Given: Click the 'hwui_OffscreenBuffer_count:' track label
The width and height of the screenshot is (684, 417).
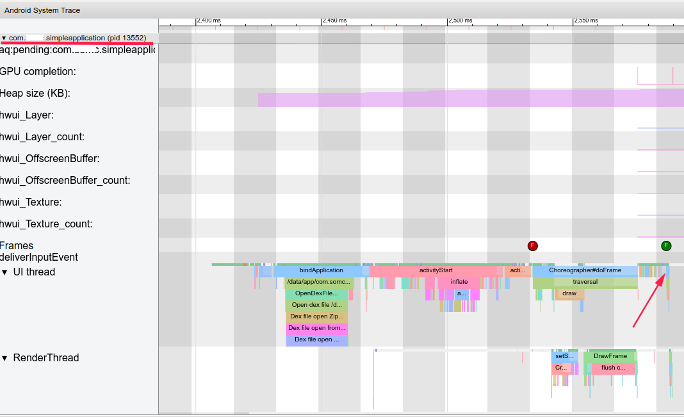Looking at the screenshot, I should (65, 181).
